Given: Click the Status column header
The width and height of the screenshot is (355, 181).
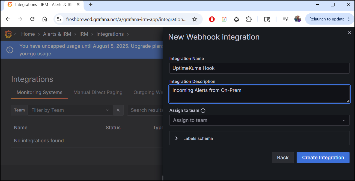Looking at the screenshot, I should [x=113, y=128].
